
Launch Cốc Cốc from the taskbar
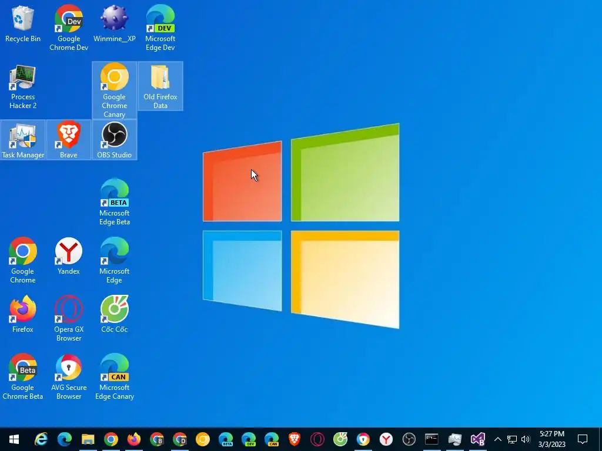coord(340,439)
